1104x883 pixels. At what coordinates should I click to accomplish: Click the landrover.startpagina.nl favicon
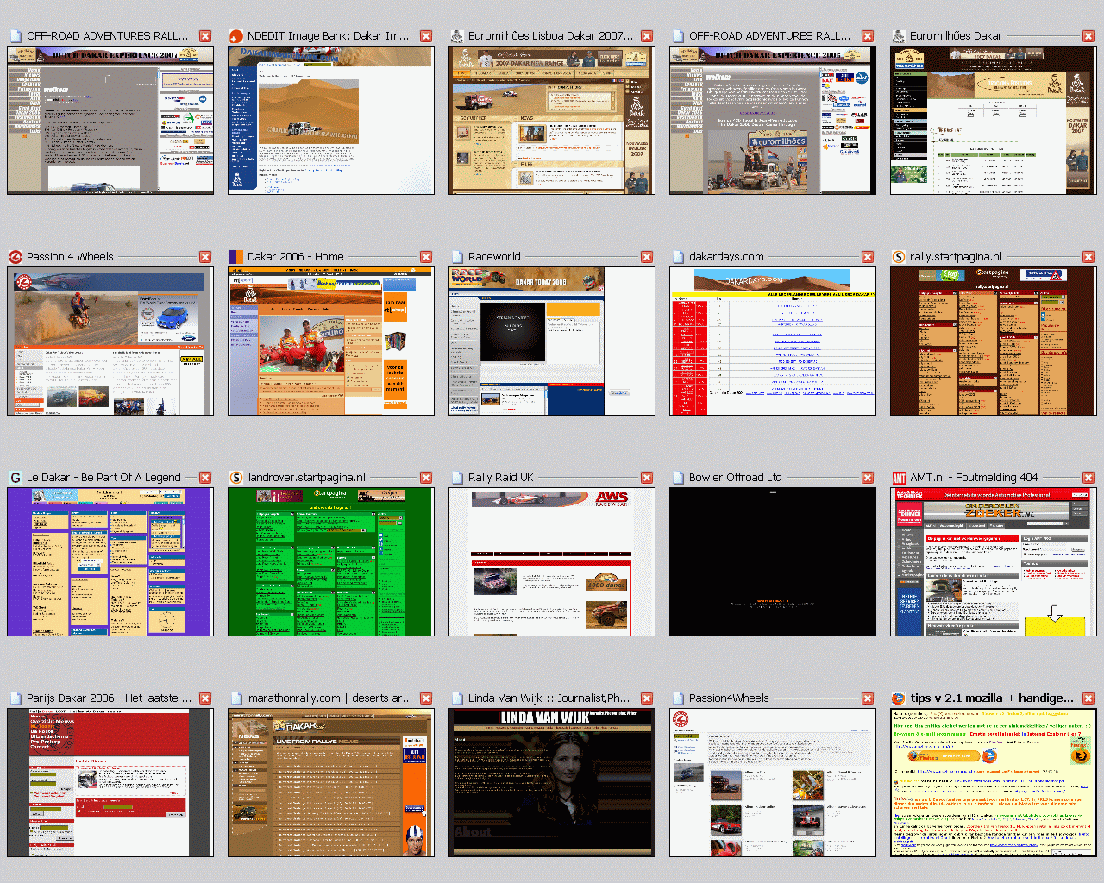(x=236, y=478)
